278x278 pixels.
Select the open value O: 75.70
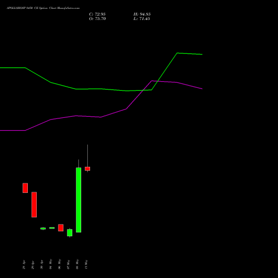click(x=97, y=19)
